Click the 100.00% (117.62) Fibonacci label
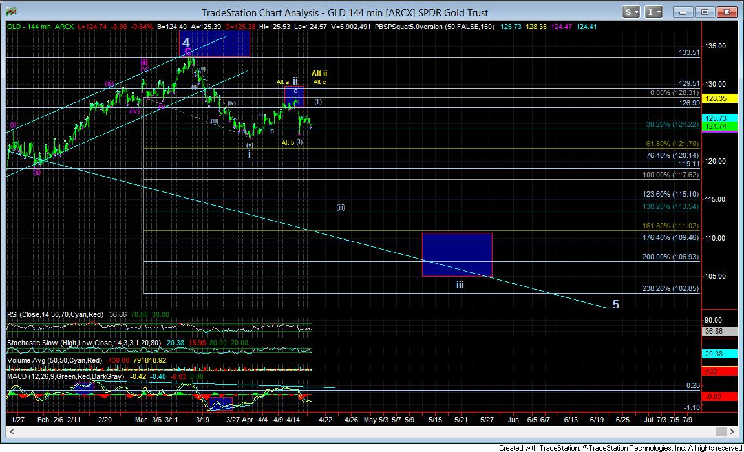Viewport: 744px width, 452px height. pos(670,175)
